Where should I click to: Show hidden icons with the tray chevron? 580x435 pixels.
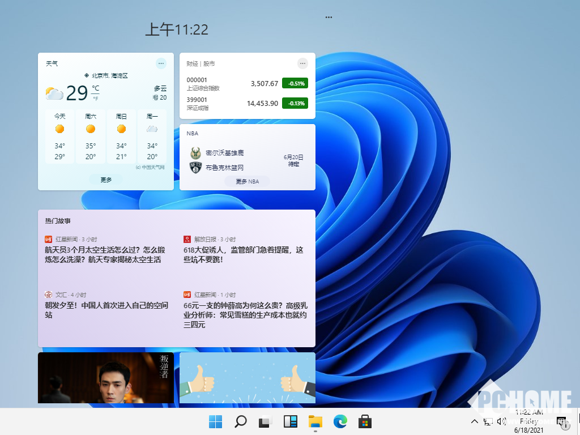click(x=475, y=421)
